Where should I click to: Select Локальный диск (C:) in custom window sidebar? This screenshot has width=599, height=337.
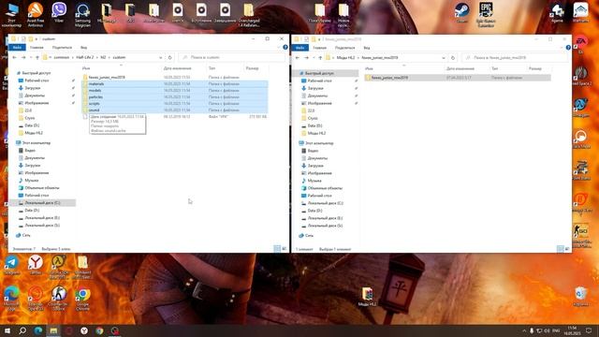42,202
